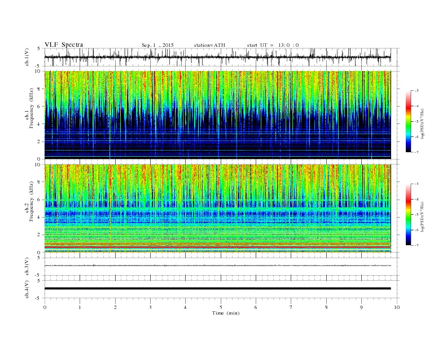Click the "station=ATH" header label
The width and height of the screenshot is (447, 345).
coord(209,45)
